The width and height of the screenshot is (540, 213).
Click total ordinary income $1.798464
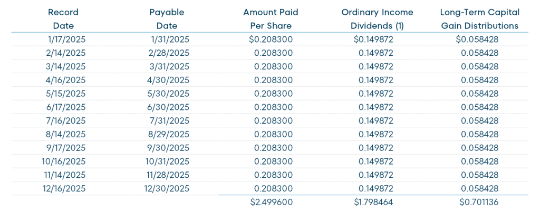coord(374,202)
